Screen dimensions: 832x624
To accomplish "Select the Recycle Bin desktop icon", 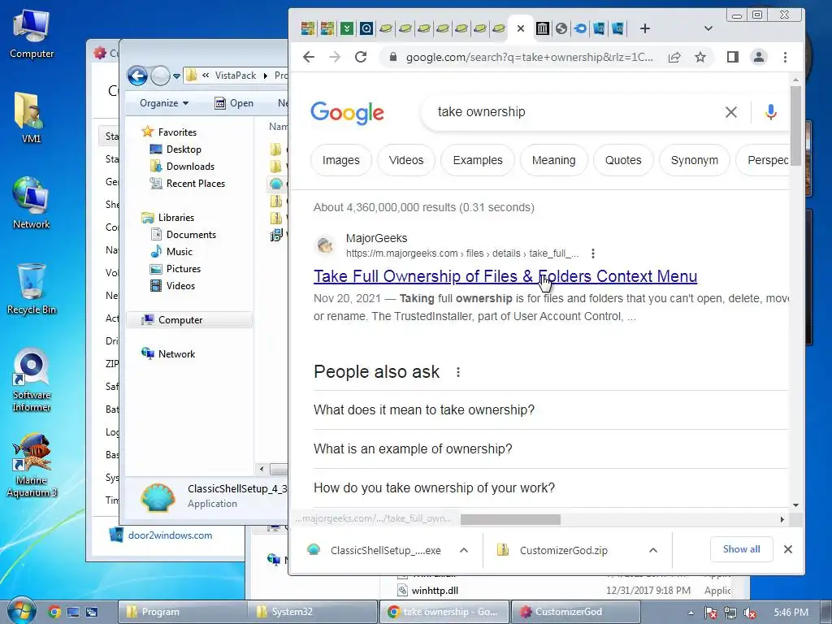I will click(32, 290).
